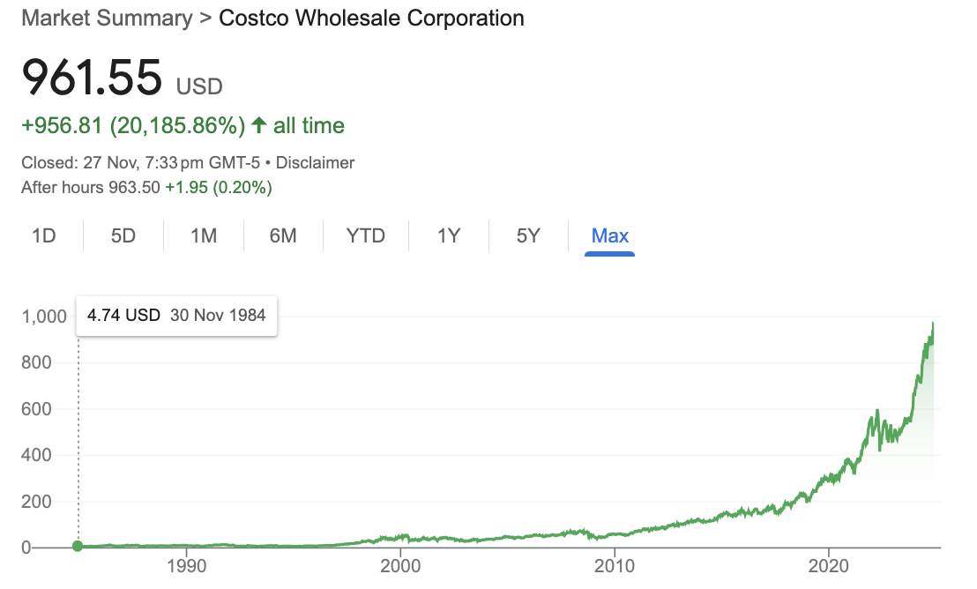Open the Market Summary breadcrumb link
Viewport: 977px width, 589px height.
pos(107,18)
